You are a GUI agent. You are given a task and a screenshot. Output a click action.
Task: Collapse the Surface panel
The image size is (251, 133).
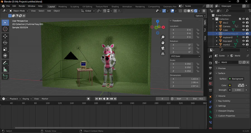232,73
